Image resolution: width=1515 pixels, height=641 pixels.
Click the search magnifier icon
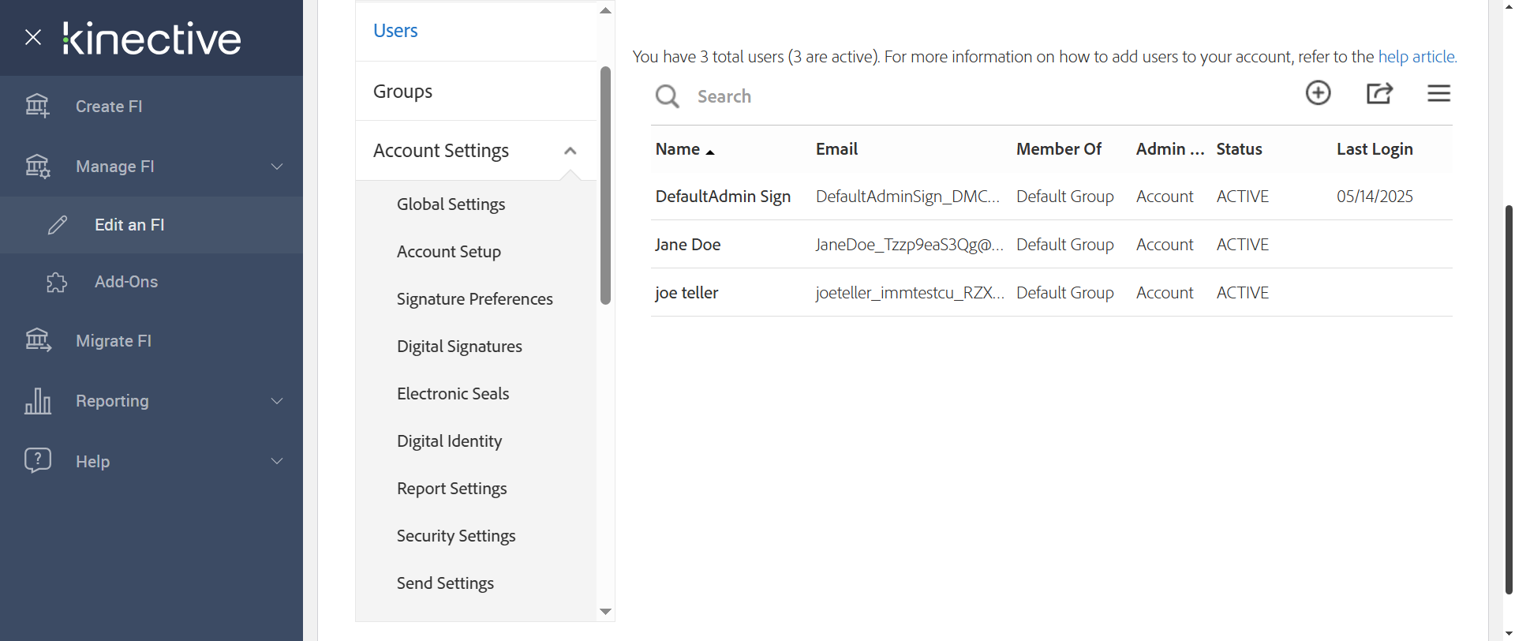tap(667, 96)
